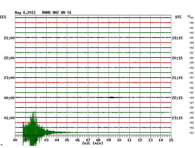Select the DC value -64
Viewport: 195px width, 148px height.
[x=191, y=98]
